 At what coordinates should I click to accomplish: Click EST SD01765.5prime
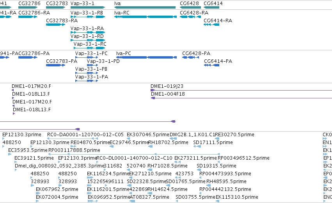click(x=186, y=182)
